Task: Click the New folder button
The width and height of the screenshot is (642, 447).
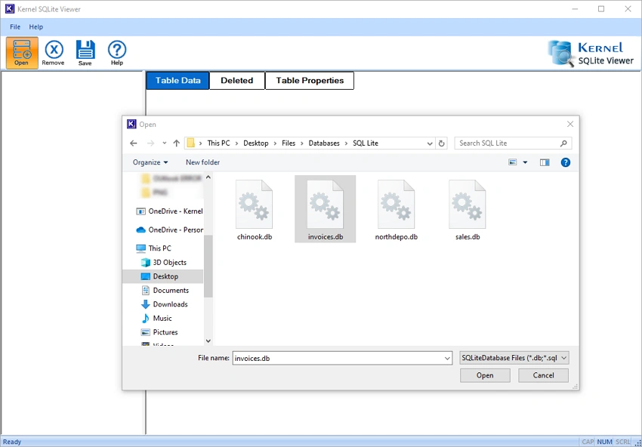Action: [202, 162]
